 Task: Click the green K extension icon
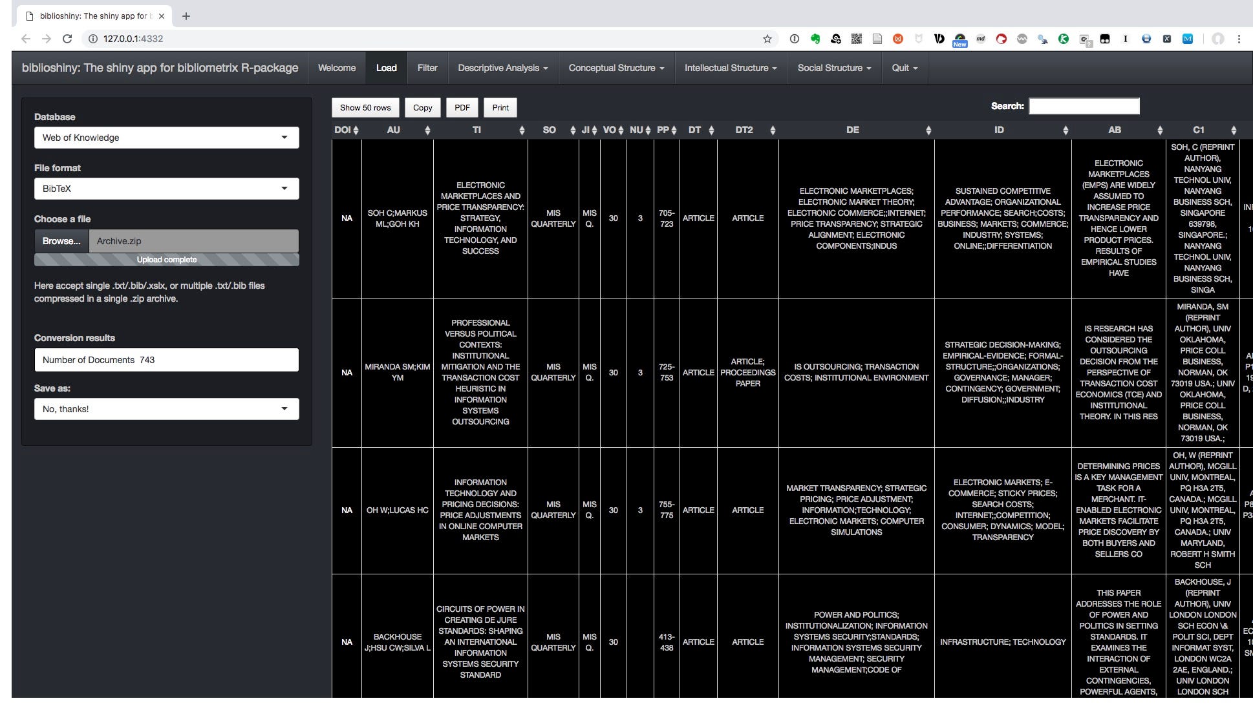point(1064,39)
